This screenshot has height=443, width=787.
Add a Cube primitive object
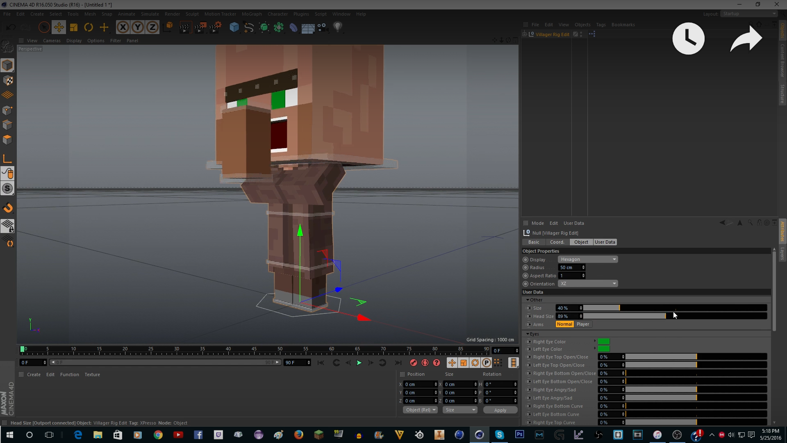point(234,27)
